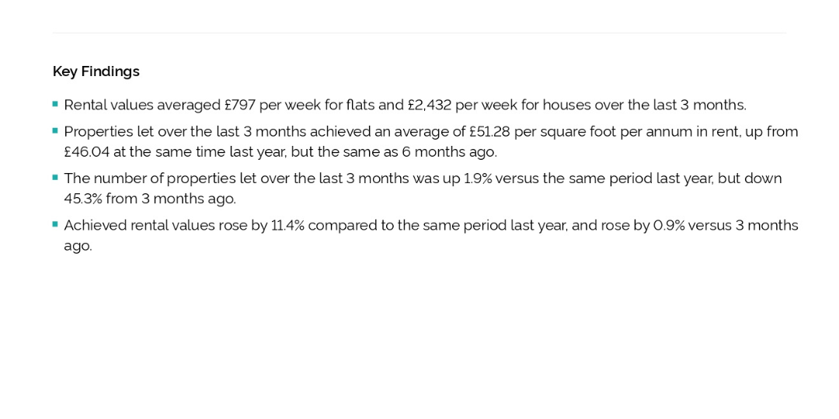Click the horizontal divider line above heading
The width and height of the screenshot is (839, 419).
pyautogui.click(x=419, y=33)
